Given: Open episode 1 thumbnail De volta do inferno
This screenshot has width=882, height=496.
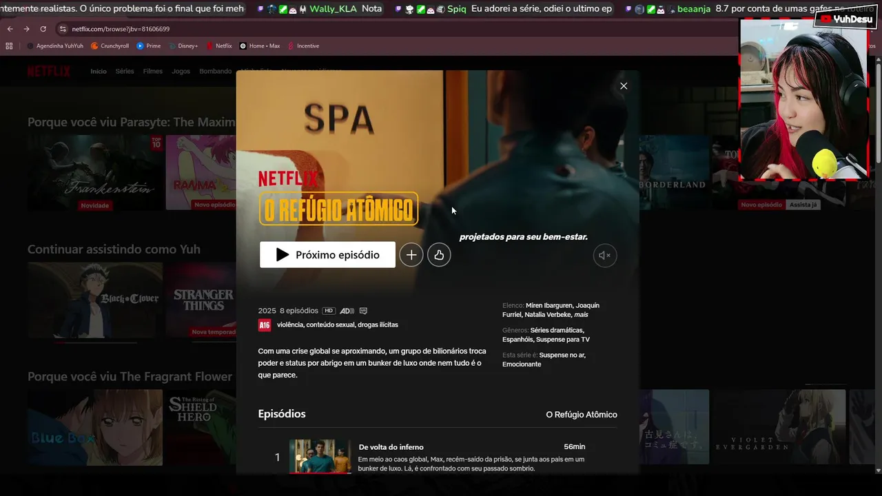Looking at the screenshot, I should pos(320,456).
